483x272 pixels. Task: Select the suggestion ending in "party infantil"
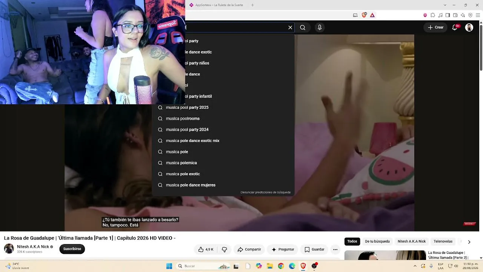click(240, 96)
